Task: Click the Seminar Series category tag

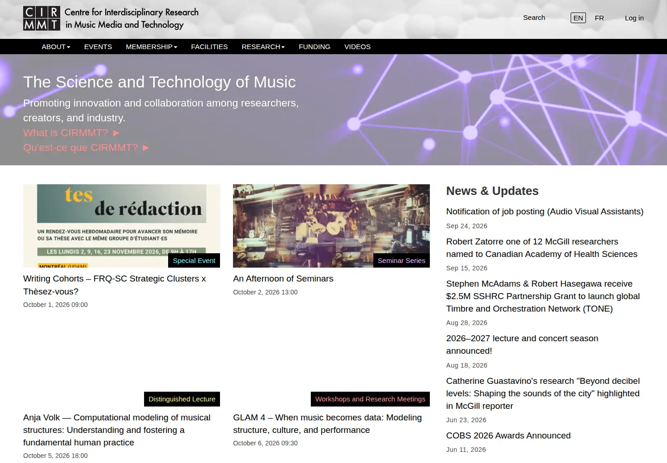Action: point(402,261)
